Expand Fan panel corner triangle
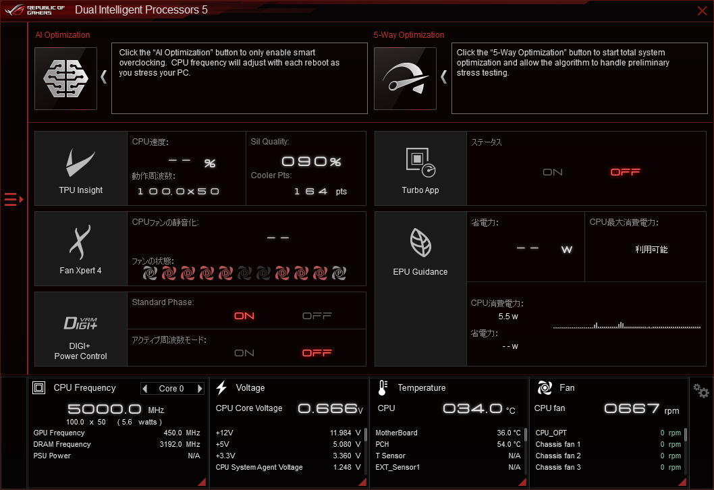This screenshot has width=714, height=490. click(682, 482)
